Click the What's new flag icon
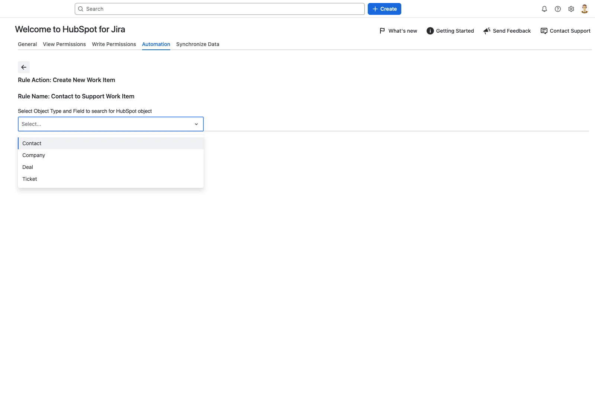 tap(382, 31)
